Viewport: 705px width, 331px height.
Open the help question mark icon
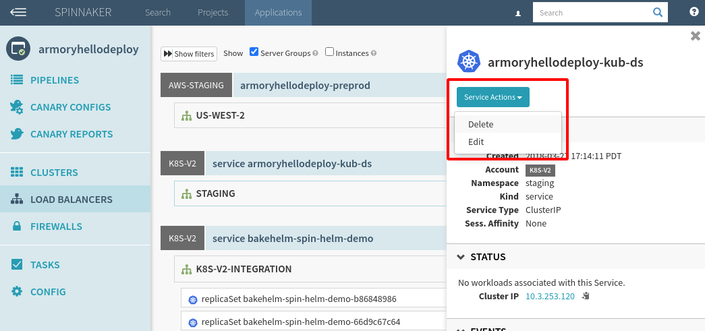[694, 12]
